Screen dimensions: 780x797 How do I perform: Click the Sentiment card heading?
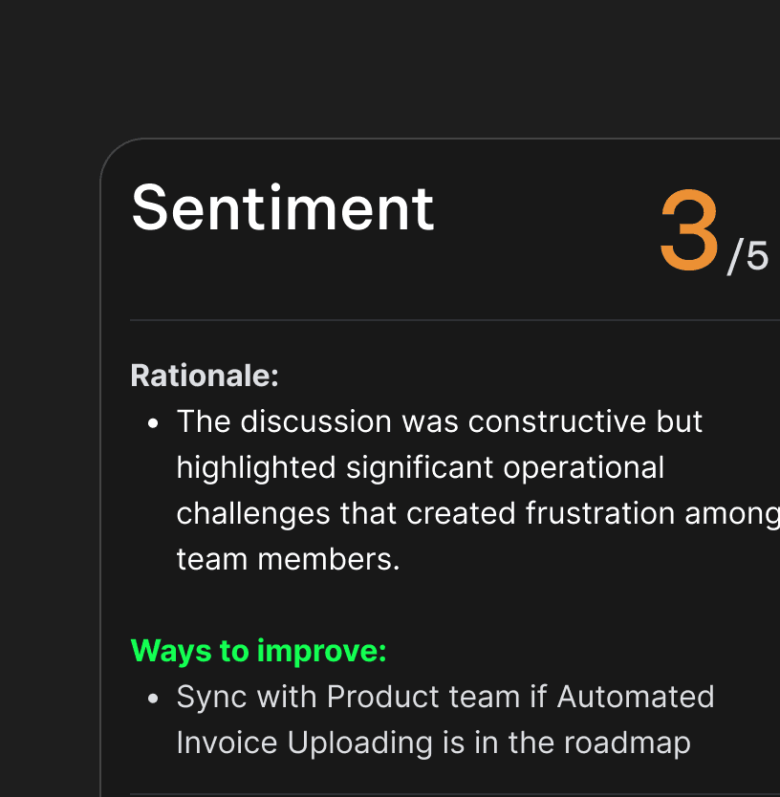(283, 208)
